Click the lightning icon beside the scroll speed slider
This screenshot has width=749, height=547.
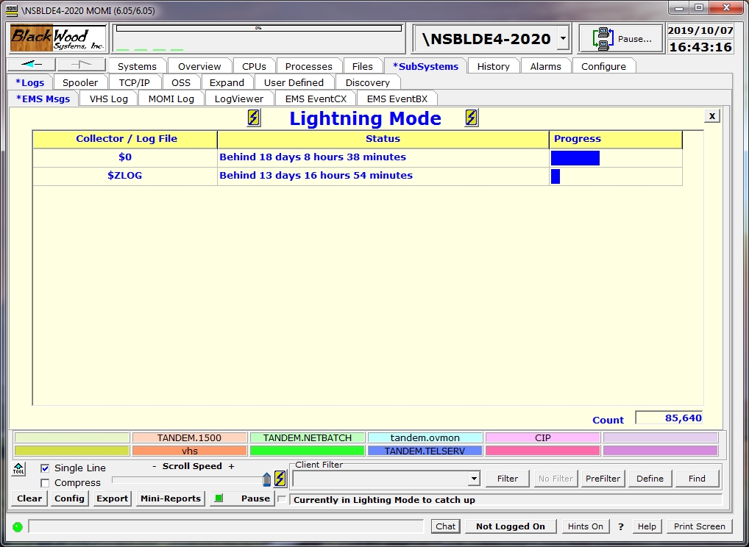pos(280,479)
